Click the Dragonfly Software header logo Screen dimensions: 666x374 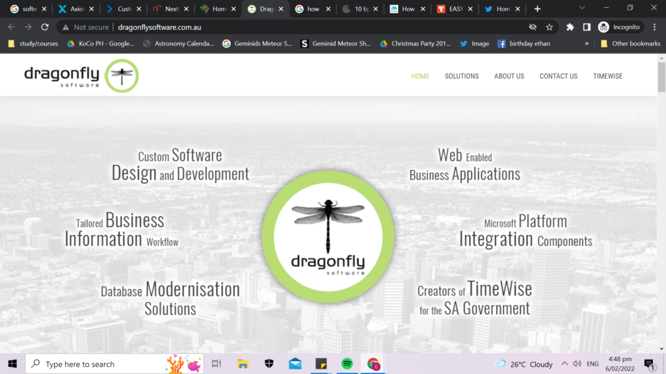click(x=81, y=76)
